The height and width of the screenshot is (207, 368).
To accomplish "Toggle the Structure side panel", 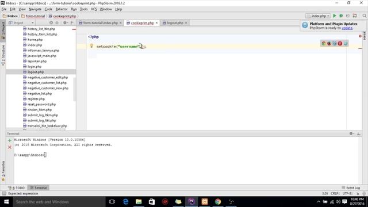I will click(x=3, y=55).
